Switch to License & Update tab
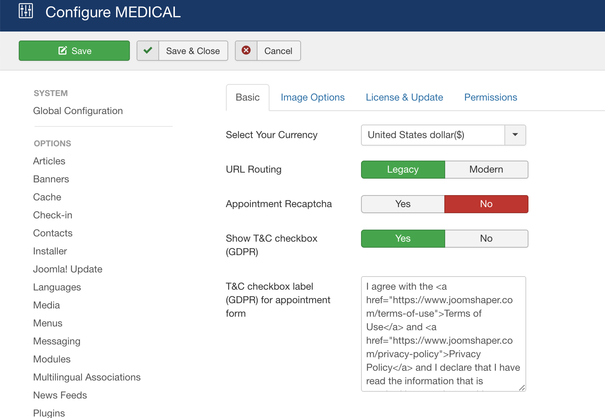The width and height of the screenshot is (605, 418). (x=404, y=98)
